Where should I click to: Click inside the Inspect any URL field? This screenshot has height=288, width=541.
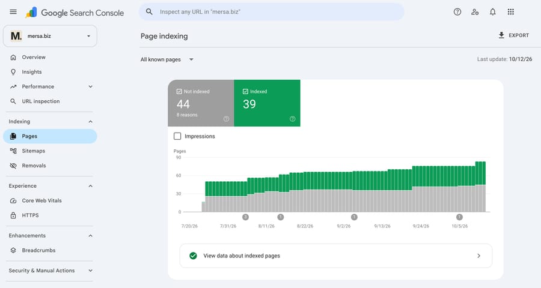click(272, 12)
